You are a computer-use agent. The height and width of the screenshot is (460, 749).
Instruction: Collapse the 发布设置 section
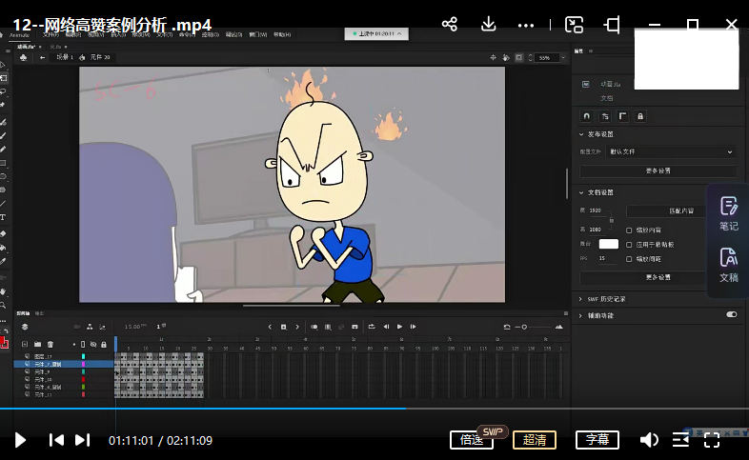pyautogui.click(x=581, y=134)
